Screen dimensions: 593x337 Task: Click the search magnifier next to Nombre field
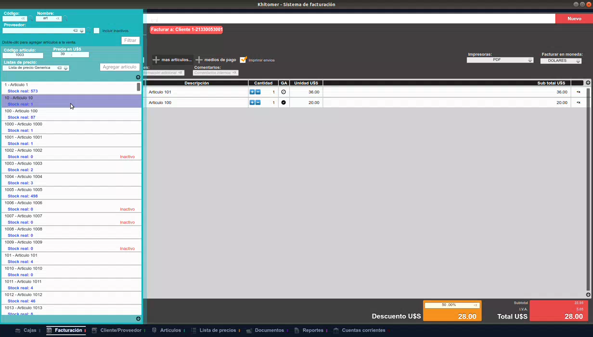point(65,19)
